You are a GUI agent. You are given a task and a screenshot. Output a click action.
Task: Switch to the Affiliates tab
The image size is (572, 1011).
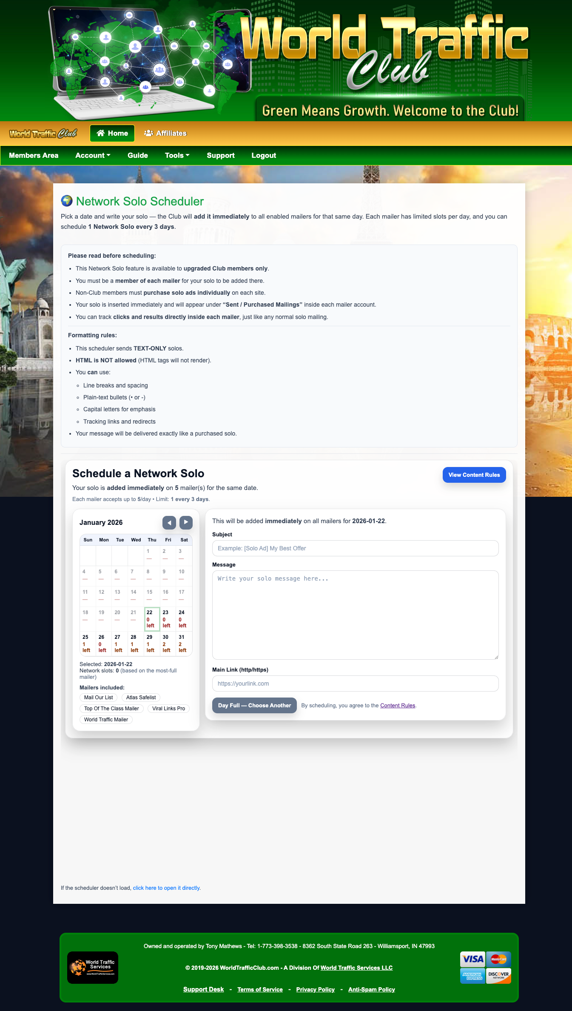point(165,134)
